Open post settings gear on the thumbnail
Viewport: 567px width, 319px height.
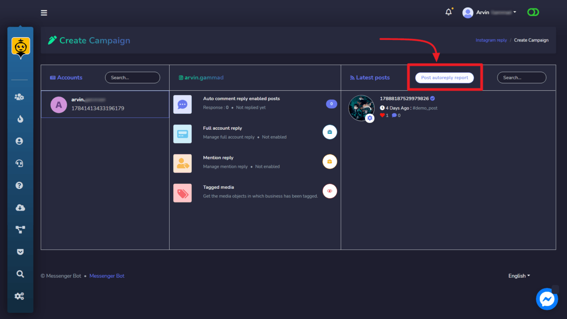pyautogui.click(x=370, y=118)
